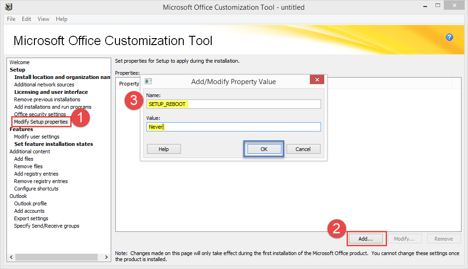
Task: Click OK in the property dialog
Action: point(264,149)
